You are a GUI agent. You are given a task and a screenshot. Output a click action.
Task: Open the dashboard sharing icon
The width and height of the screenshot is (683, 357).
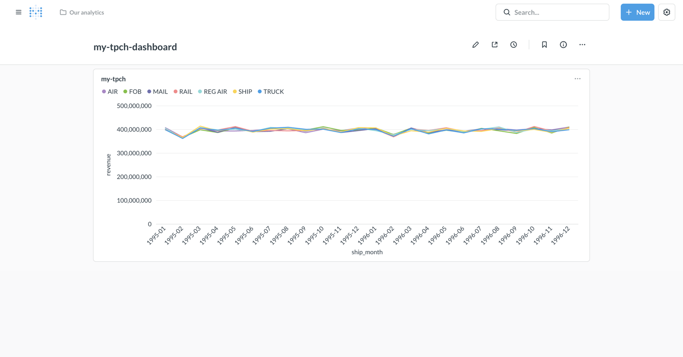(x=494, y=45)
